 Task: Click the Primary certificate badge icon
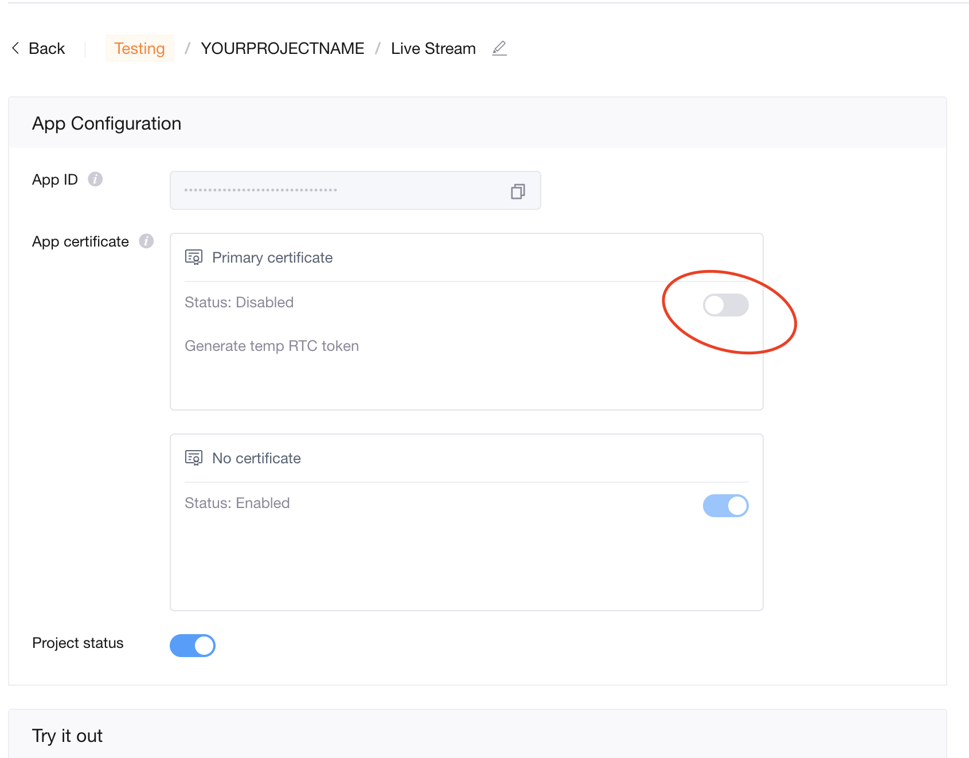click(x=194, y=257)
